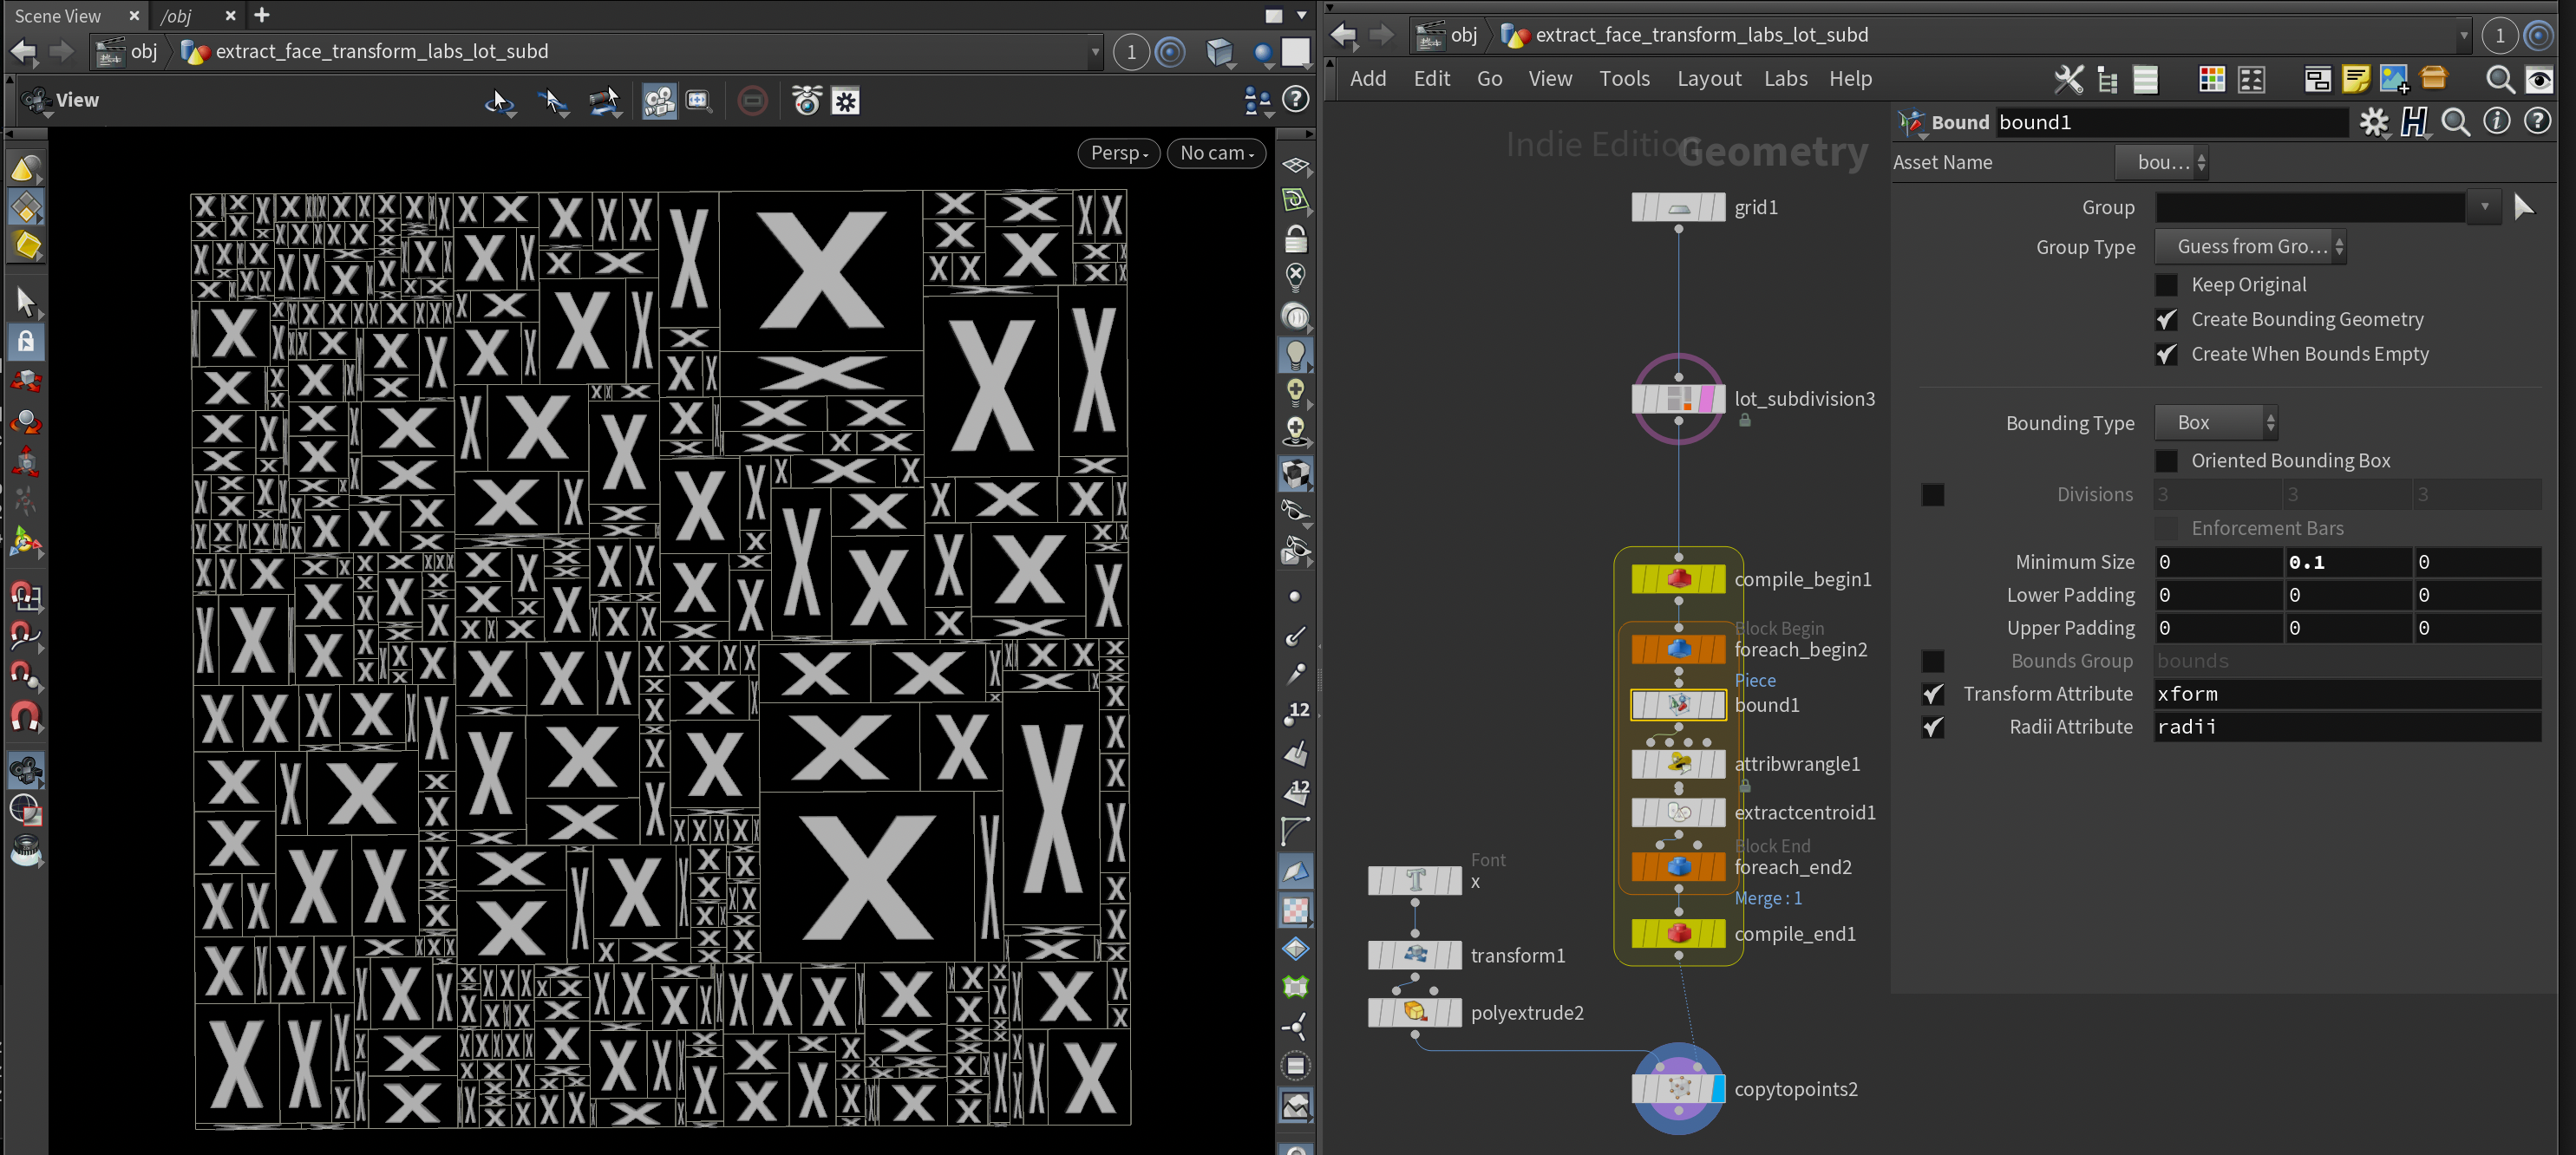Screen dimensions: 2576x1155
Task: Switch to the Scene View tab
Action: tap(58, 16)
